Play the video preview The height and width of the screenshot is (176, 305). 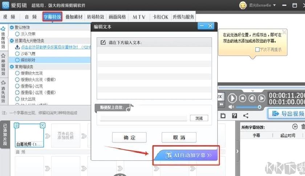click(232, 98)
